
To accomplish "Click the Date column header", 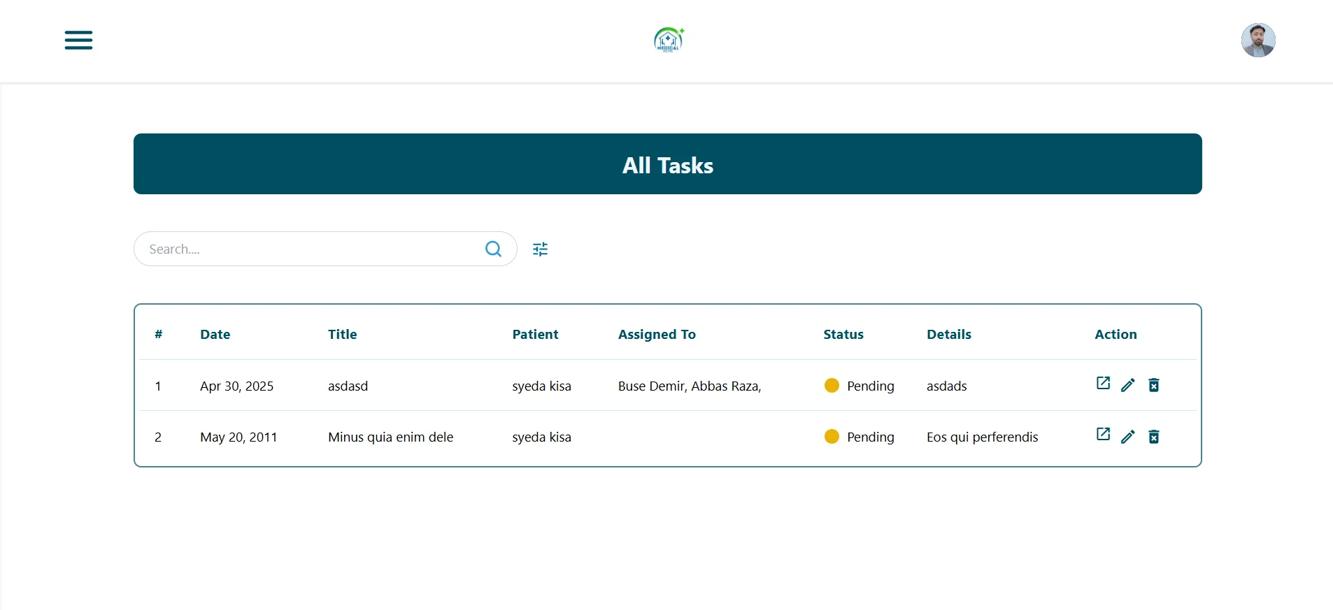I will click(x=215, y=334).
